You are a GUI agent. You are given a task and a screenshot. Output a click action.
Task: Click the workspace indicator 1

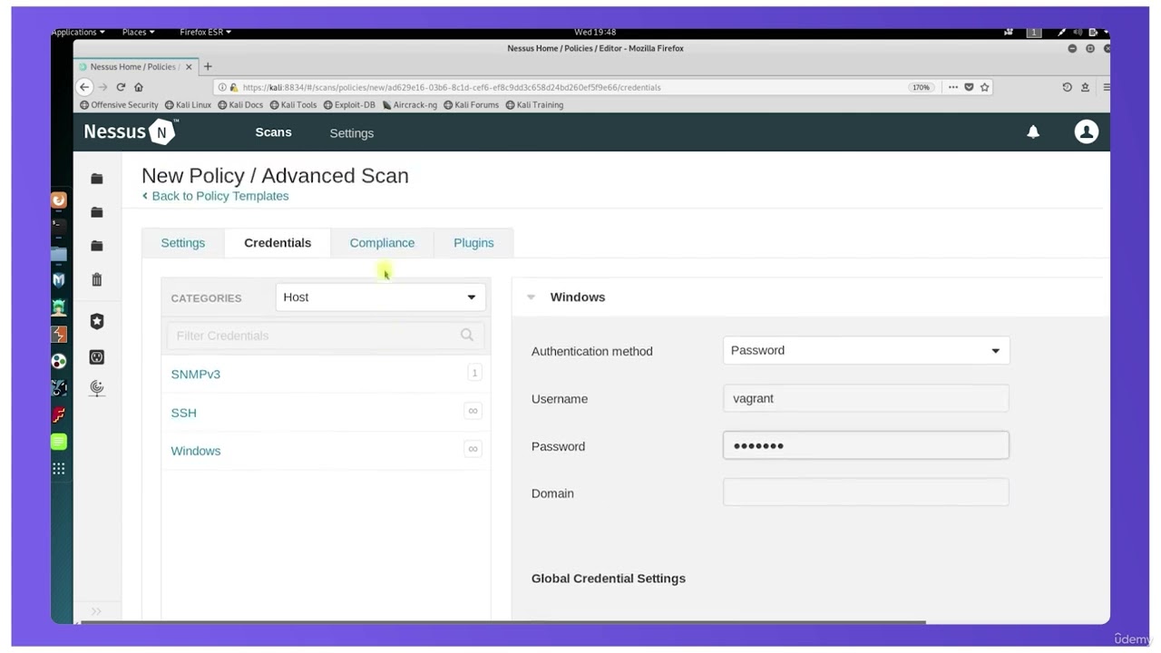1034,32
